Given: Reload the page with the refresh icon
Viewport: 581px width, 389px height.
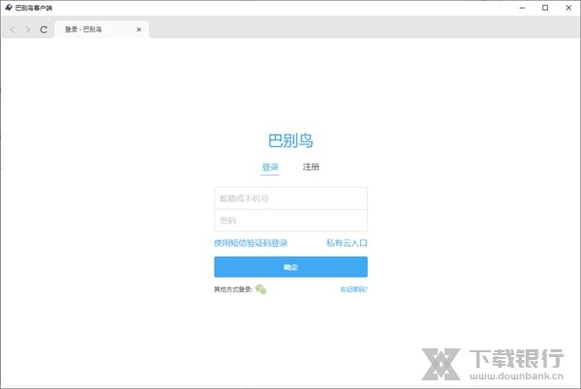Looking at the screenshot, I should pyautogui.click(x=44, y=30).
